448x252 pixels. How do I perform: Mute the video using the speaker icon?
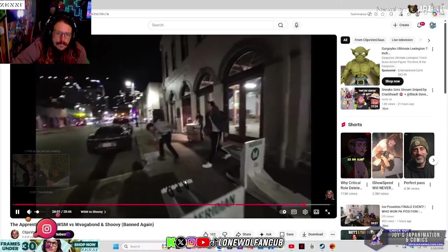(x=29, y=212)
